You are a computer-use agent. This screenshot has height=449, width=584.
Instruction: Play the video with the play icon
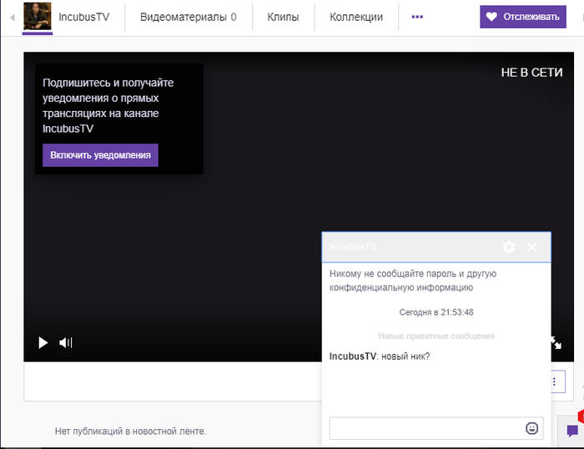click(43, 342)
